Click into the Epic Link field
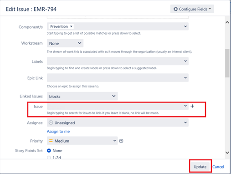The width and height of the screenshot is (231, 174). point(118,78)
